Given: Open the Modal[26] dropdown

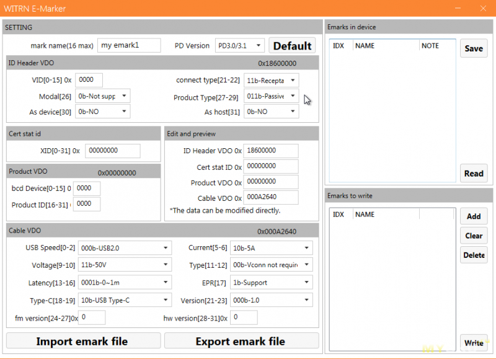Looking at the screenshot, I should tap(102, 96).
